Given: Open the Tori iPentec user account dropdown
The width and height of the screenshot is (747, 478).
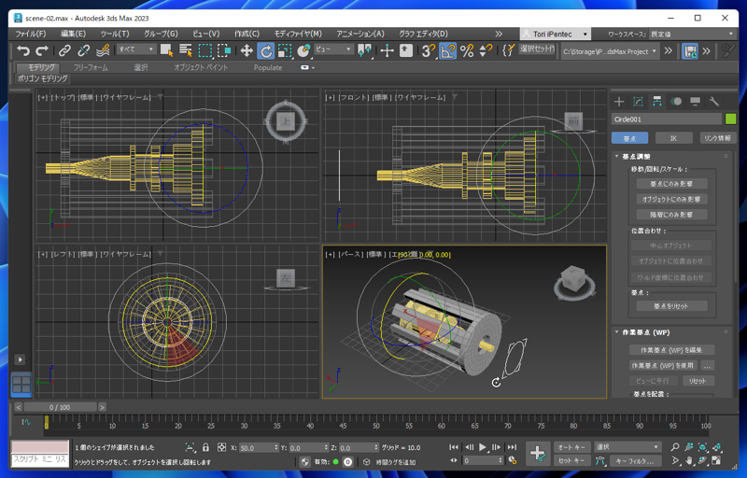Looking at the screenshot, I should pos(555,34).
